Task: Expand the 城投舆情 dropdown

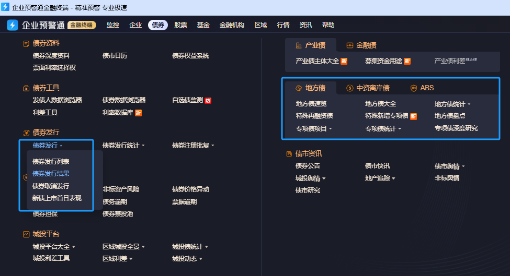Action: 311,178
